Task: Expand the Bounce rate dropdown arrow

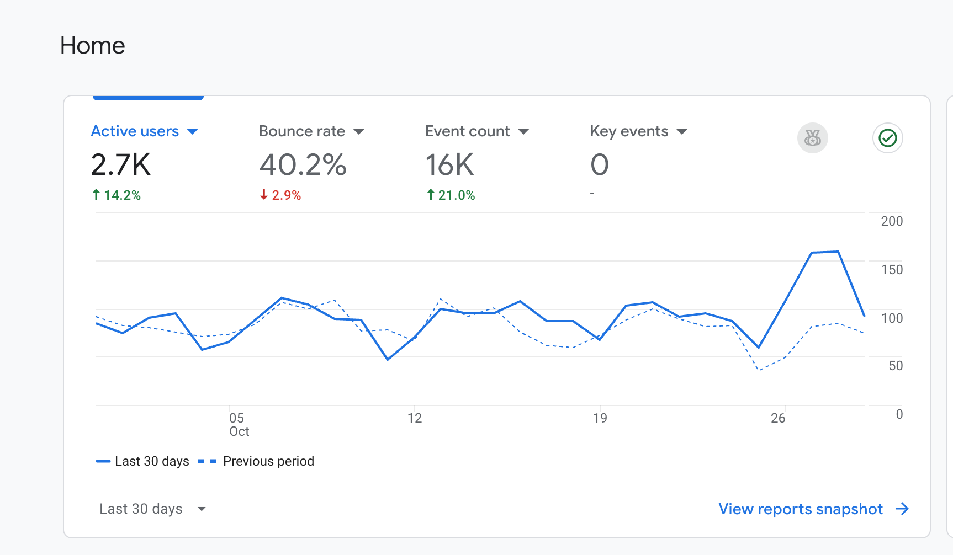Action: click(x=359, y=132)
